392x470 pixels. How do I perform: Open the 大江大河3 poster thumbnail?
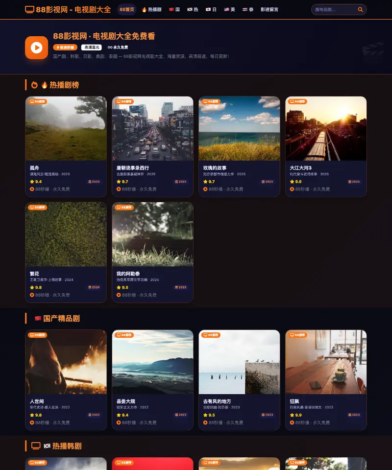[326, 129]
